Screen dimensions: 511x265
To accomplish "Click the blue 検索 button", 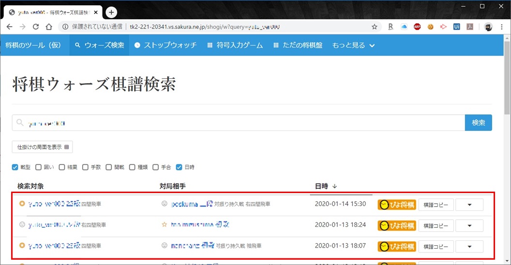I will click(x=479, y=123).
